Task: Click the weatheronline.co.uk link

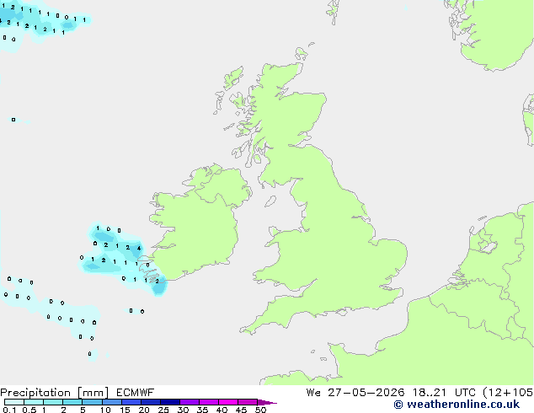Action: click(x=462, y=405)
